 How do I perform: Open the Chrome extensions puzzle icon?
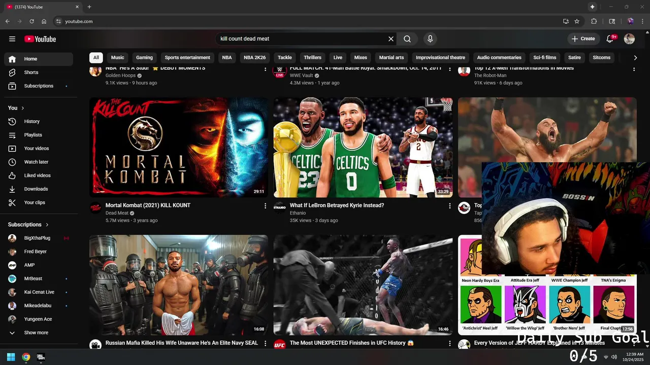pos(594,21)
